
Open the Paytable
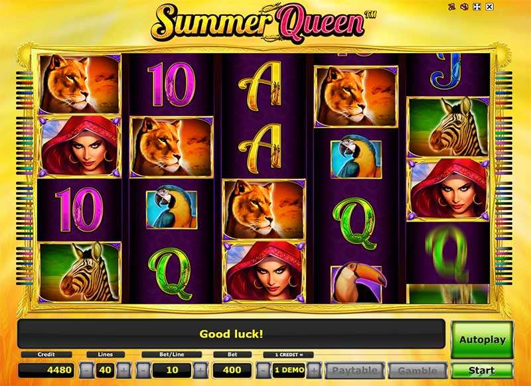click(x=354, y=371)
